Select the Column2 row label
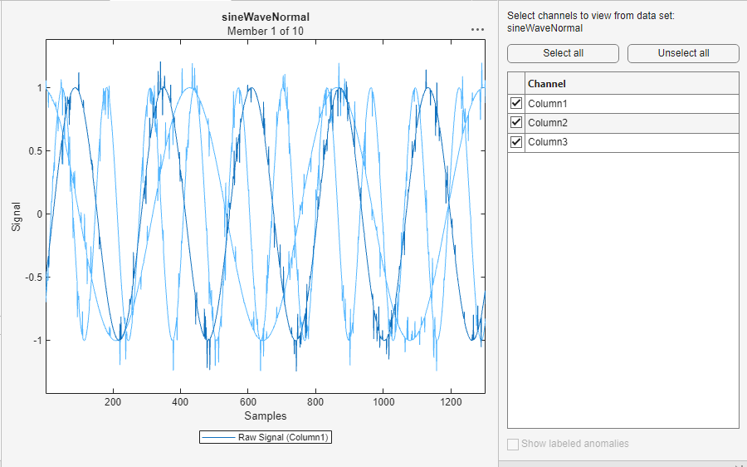Screen dimensions: 747x467 tap(548, 123)
